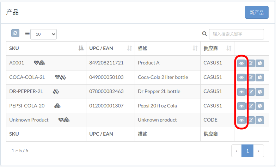The image size is (276, 167).
Task: Sort table by 描述 column
Action: pos(167,48)
